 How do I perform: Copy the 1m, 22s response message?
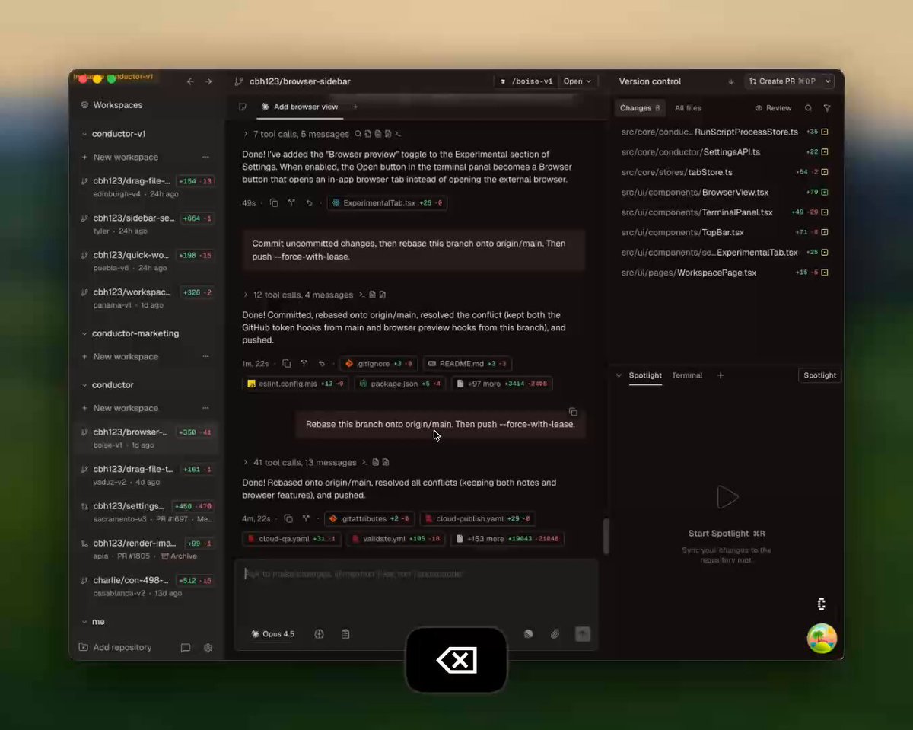(x=287, y=364)
